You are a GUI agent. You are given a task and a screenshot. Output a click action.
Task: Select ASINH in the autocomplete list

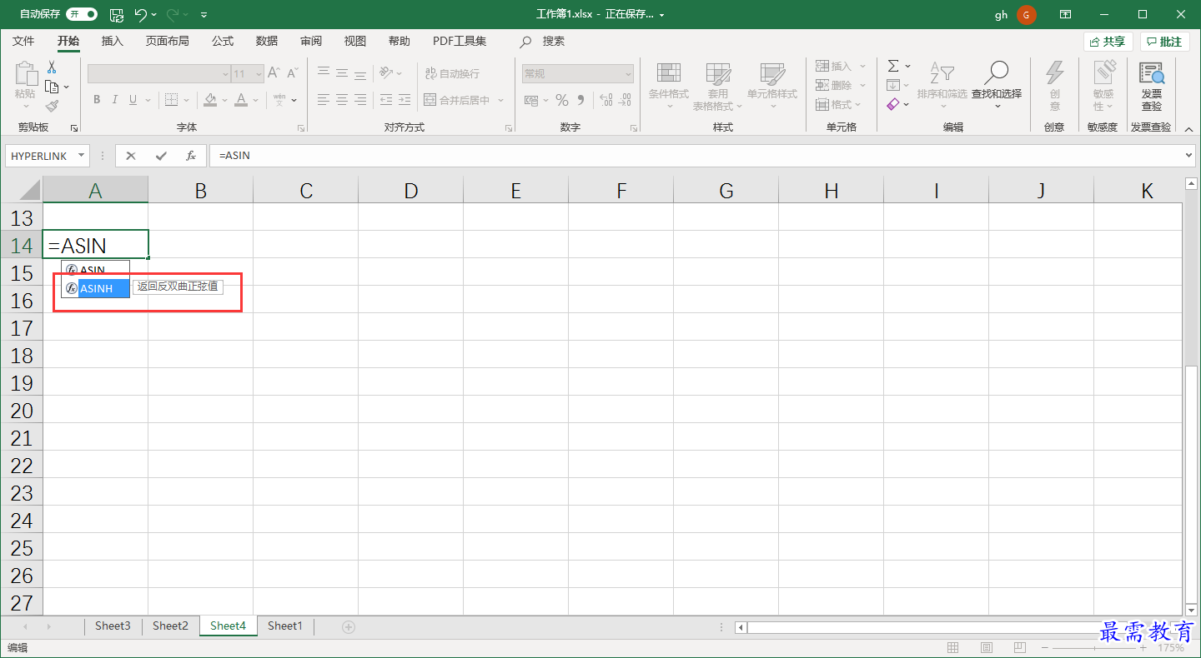[x=96, y=288]
